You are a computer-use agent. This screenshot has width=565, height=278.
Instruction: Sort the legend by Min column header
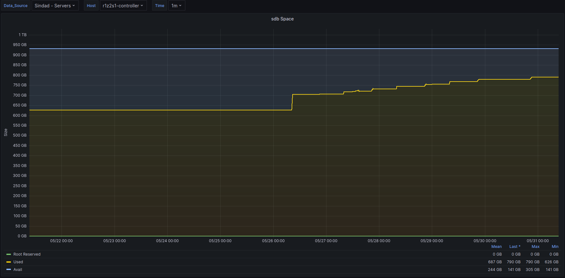(x=555, y=247)
